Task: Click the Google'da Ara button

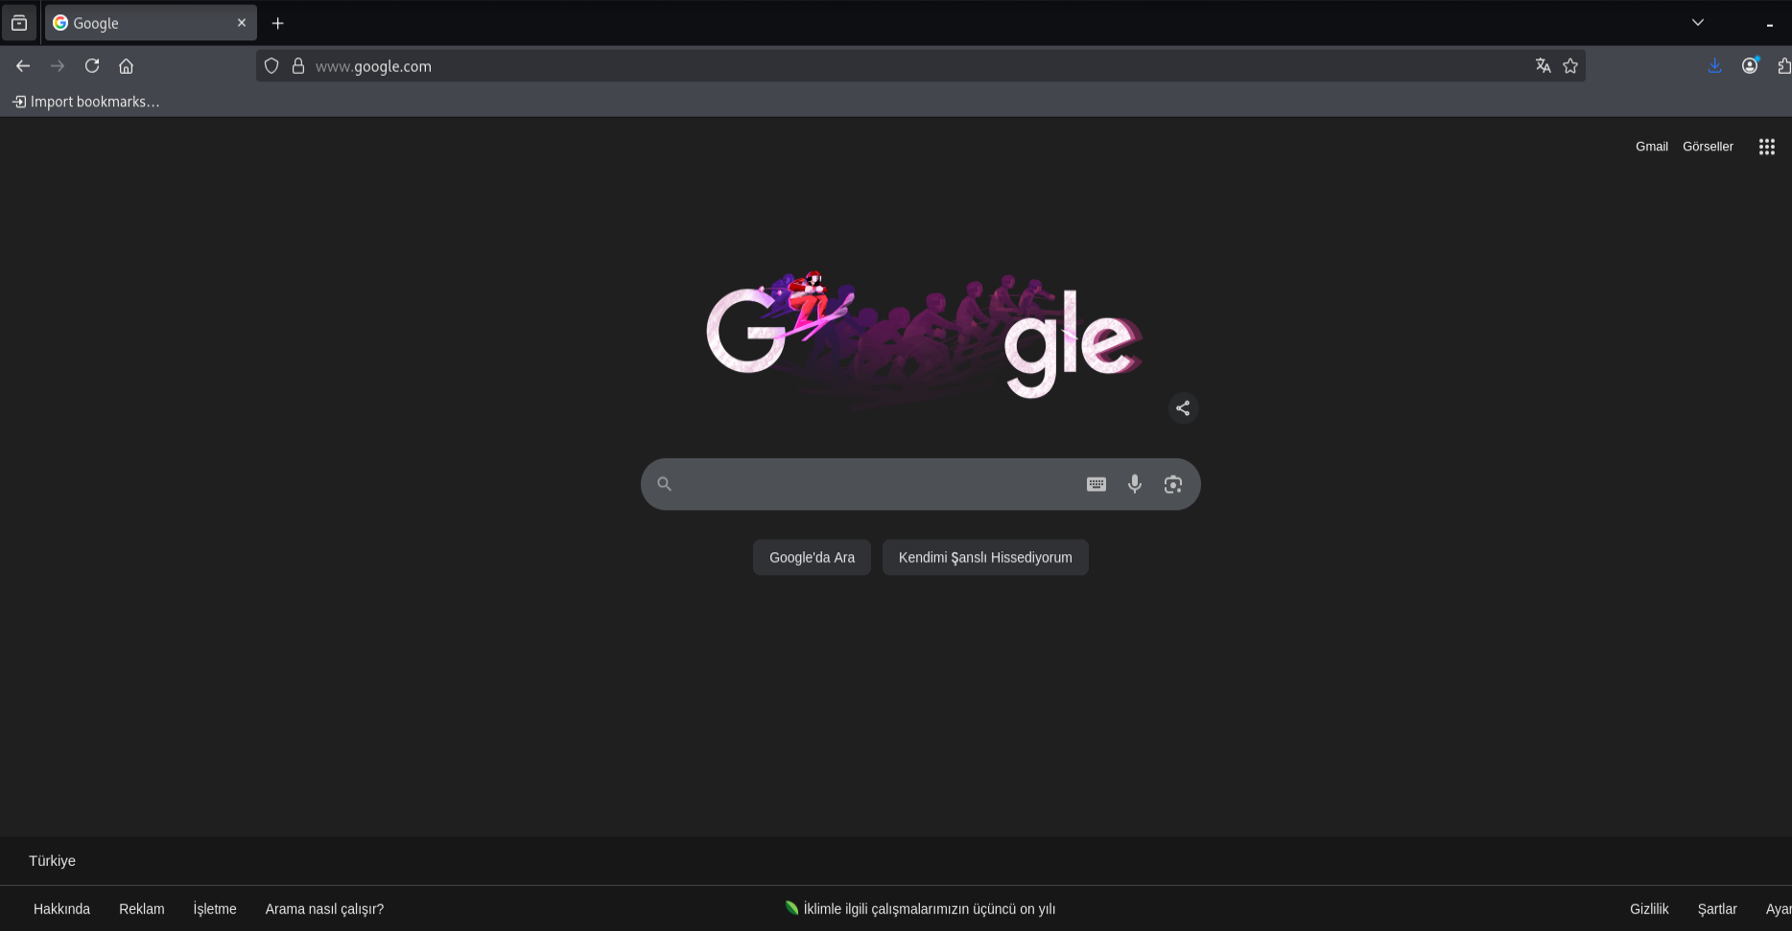Action: coord(812,557)
